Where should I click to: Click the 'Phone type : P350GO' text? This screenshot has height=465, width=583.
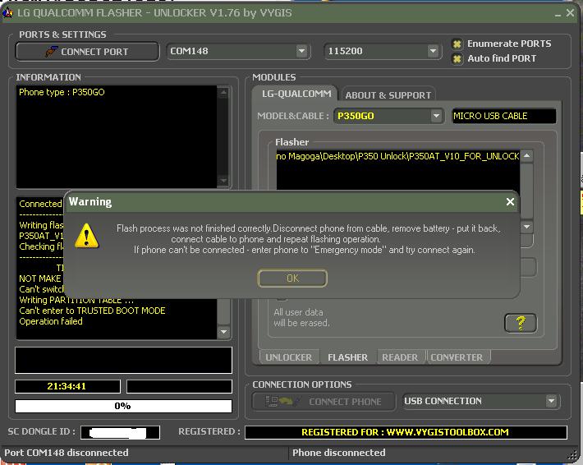62,92
